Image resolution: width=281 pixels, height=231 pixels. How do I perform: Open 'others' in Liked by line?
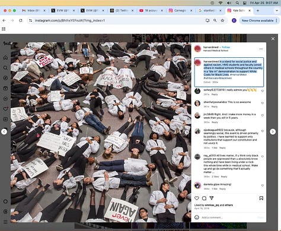(x=229, y=205)
